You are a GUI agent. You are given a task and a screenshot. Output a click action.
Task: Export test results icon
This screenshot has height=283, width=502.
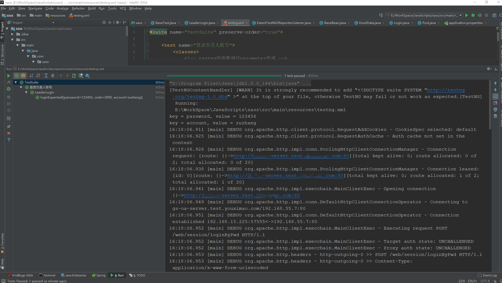coord(74,76)
